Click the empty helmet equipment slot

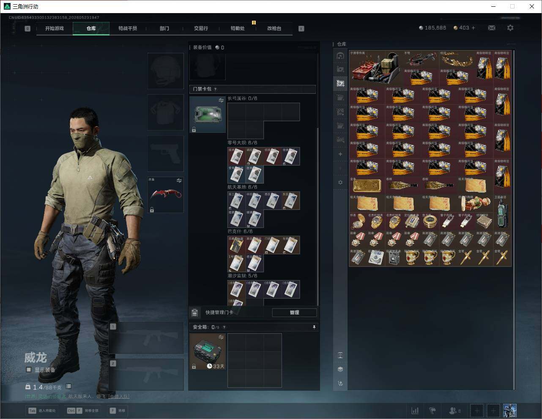click(x=165, y=71)
